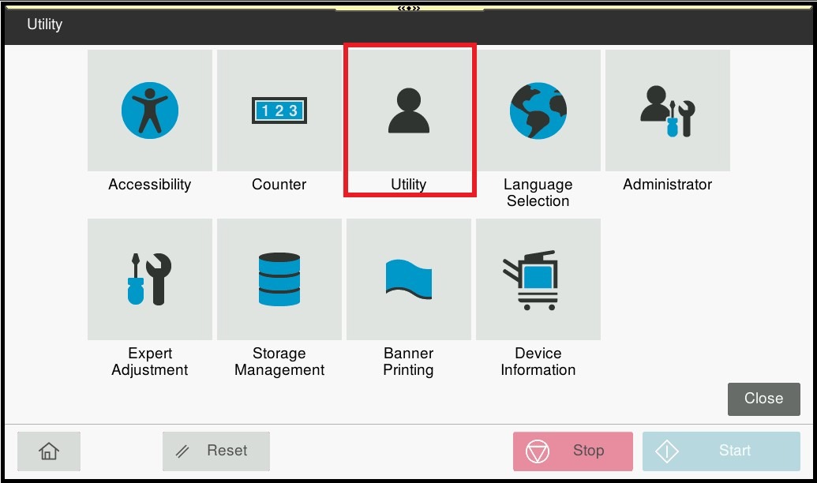Click the "Banner Printing" text label
The image size is (817, 483).
[409, 361]
